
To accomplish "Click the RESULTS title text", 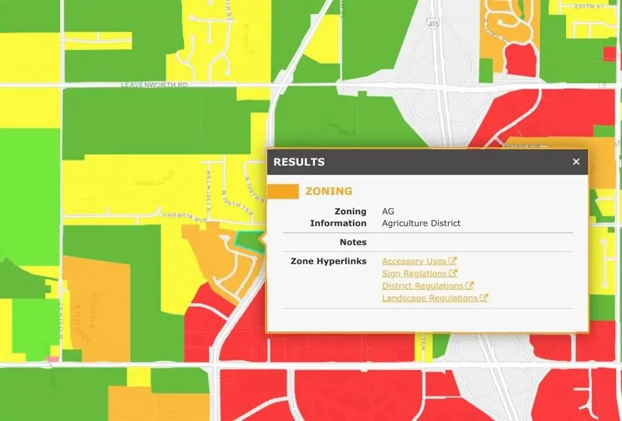I will coord(299,162).
